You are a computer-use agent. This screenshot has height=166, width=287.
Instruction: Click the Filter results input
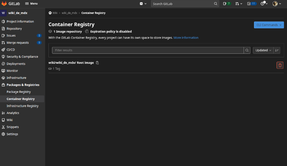[148, 50]
